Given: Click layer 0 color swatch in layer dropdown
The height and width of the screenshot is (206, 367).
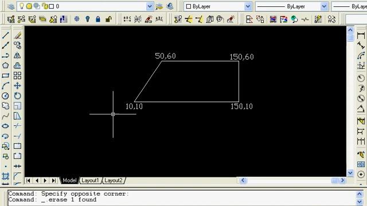Looking at the screenshot, I should [x=51, y=6].
